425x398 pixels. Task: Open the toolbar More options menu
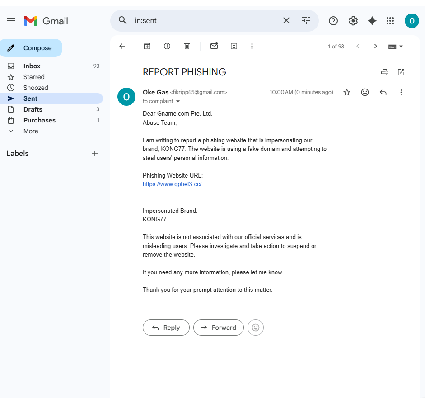coord(252,46)
